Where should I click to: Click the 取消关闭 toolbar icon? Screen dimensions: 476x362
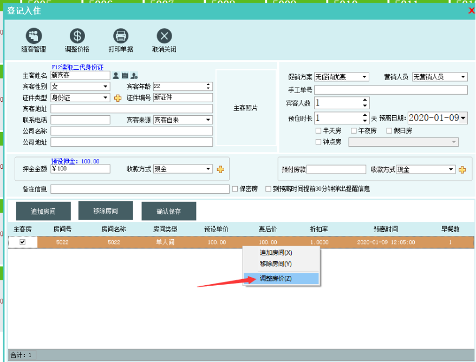[x=164, y=36]
